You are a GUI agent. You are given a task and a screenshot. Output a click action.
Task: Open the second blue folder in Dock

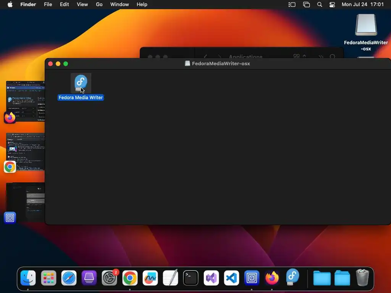(342, 278)
